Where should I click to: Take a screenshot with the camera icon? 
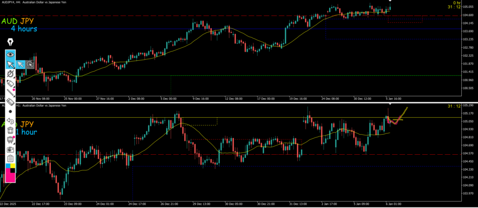pos(10,149)
